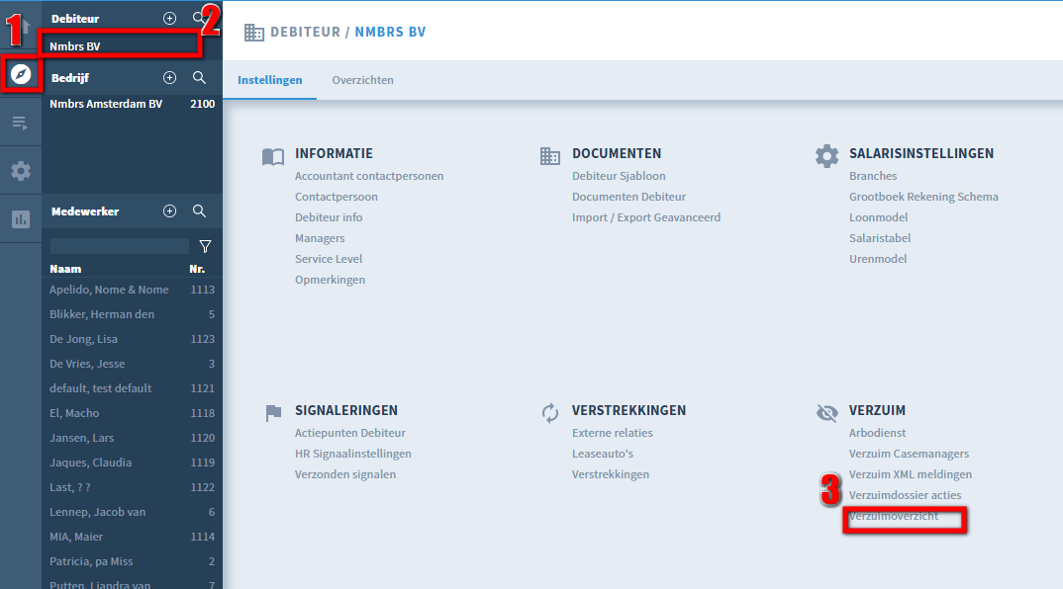1063x589 pixels.
Task: Select Nmbrs BV in Debiteur list
Action: 75,45
